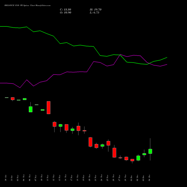187x187 pixels.
Task: Click the close value C: 13.30
Action: coord(65,10)
